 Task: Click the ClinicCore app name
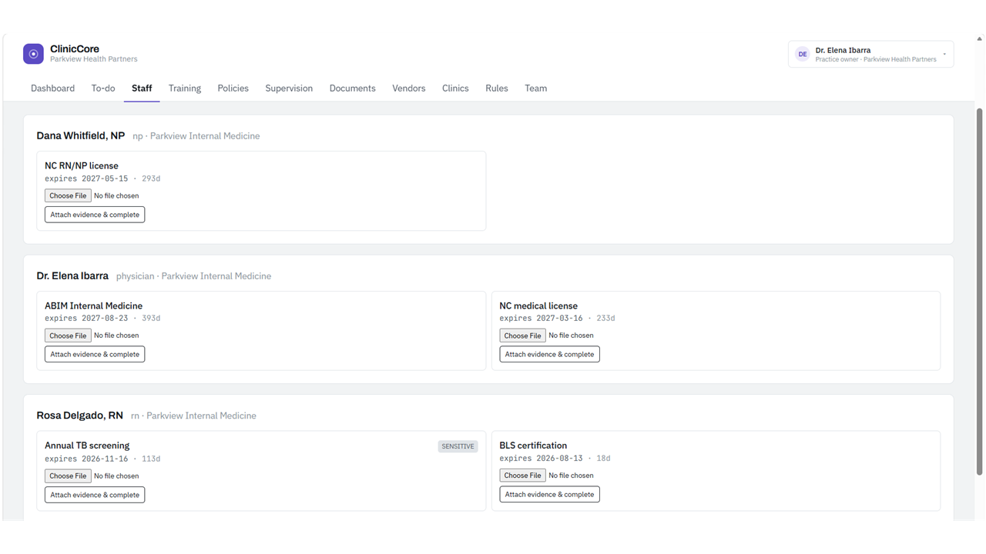point(75,48)
